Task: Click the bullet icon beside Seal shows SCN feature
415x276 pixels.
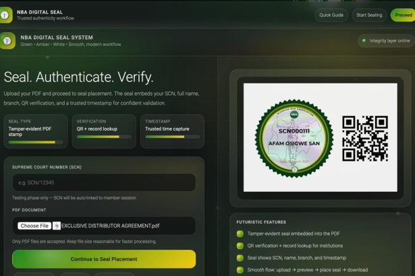Action: [x=240, y=258]
